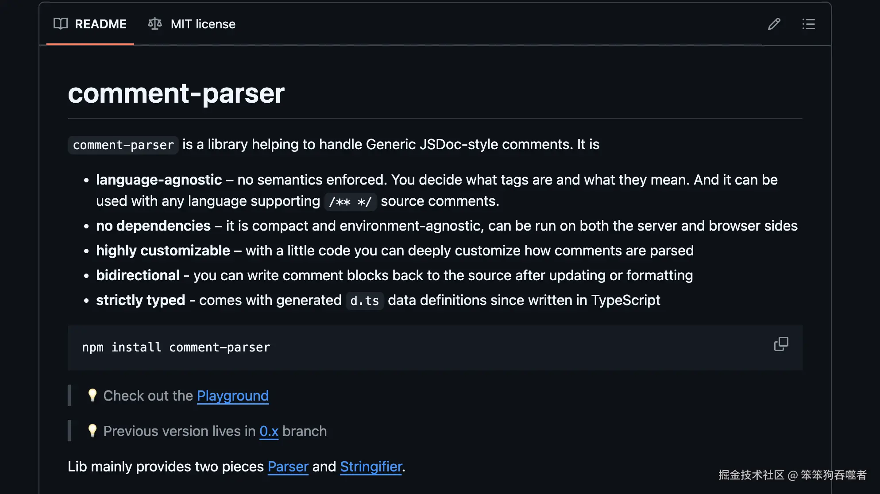The height and width of the screenshot is (494, 880).
Task: Click the MIT license scales icon
Action: coord(155,23)
